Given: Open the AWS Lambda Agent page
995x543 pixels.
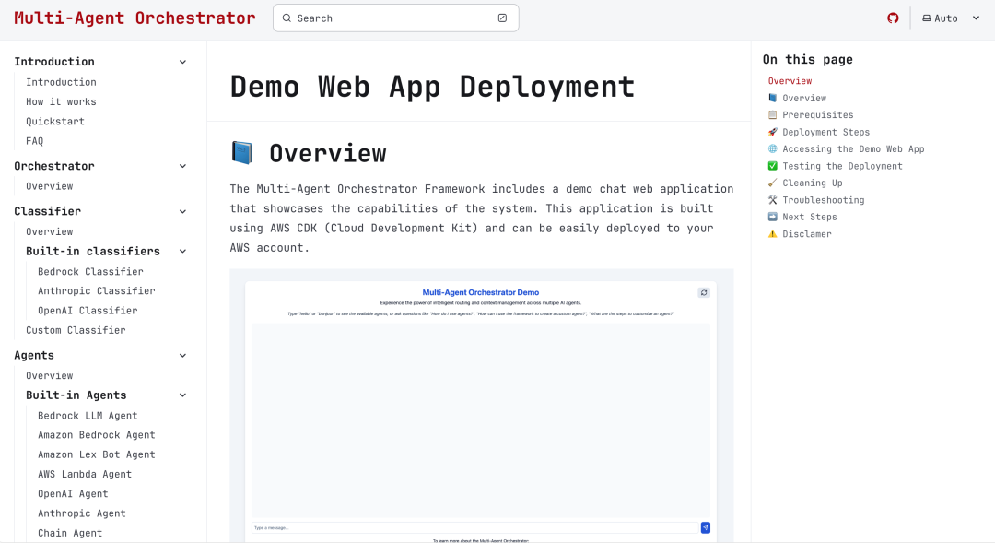Looking at the screenshot, I should 85,475.
